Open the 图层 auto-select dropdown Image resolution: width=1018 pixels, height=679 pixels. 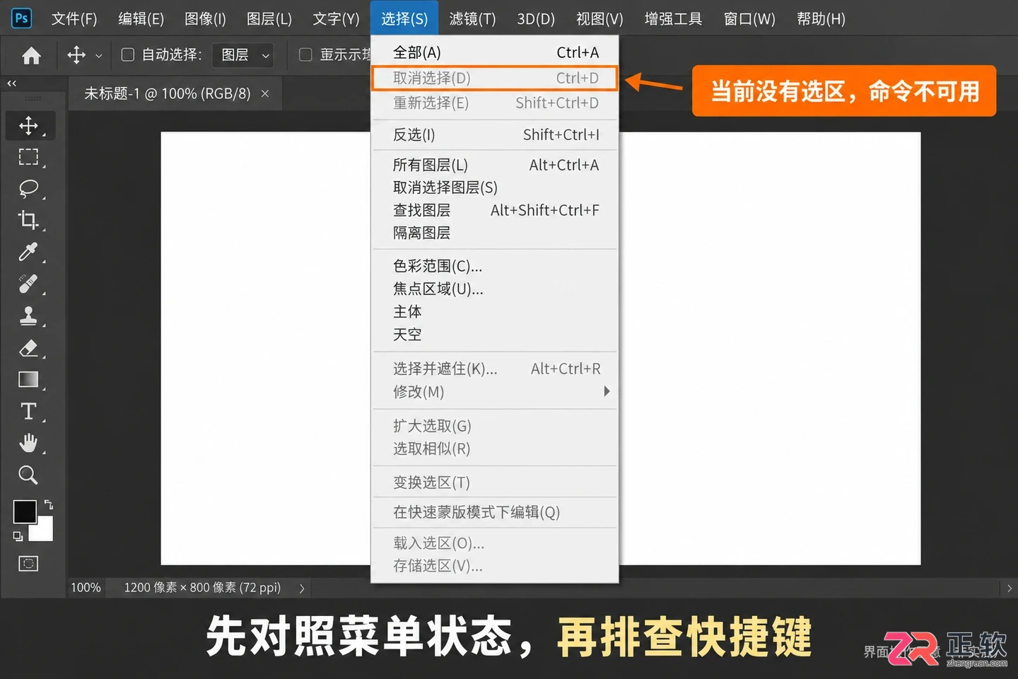pos(242,54)
